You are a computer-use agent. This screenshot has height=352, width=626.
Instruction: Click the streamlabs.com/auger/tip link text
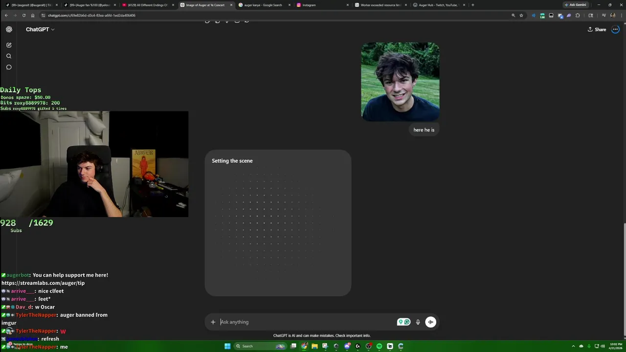click(x=43, y=283)
